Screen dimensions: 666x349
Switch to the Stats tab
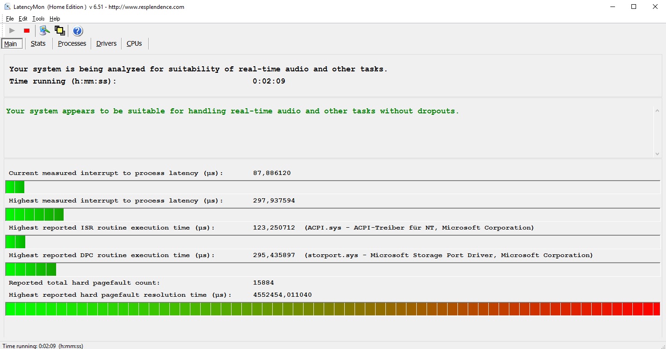pos(38,43)
